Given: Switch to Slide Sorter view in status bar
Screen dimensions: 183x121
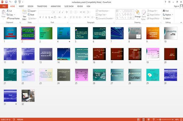Looking at the screenshot, I should (x=144, y=119).
